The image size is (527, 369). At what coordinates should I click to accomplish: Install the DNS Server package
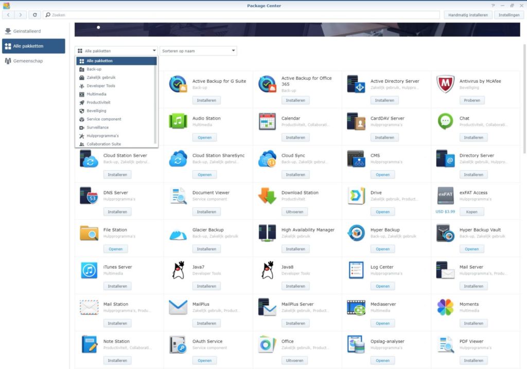[x=117, y=212]
